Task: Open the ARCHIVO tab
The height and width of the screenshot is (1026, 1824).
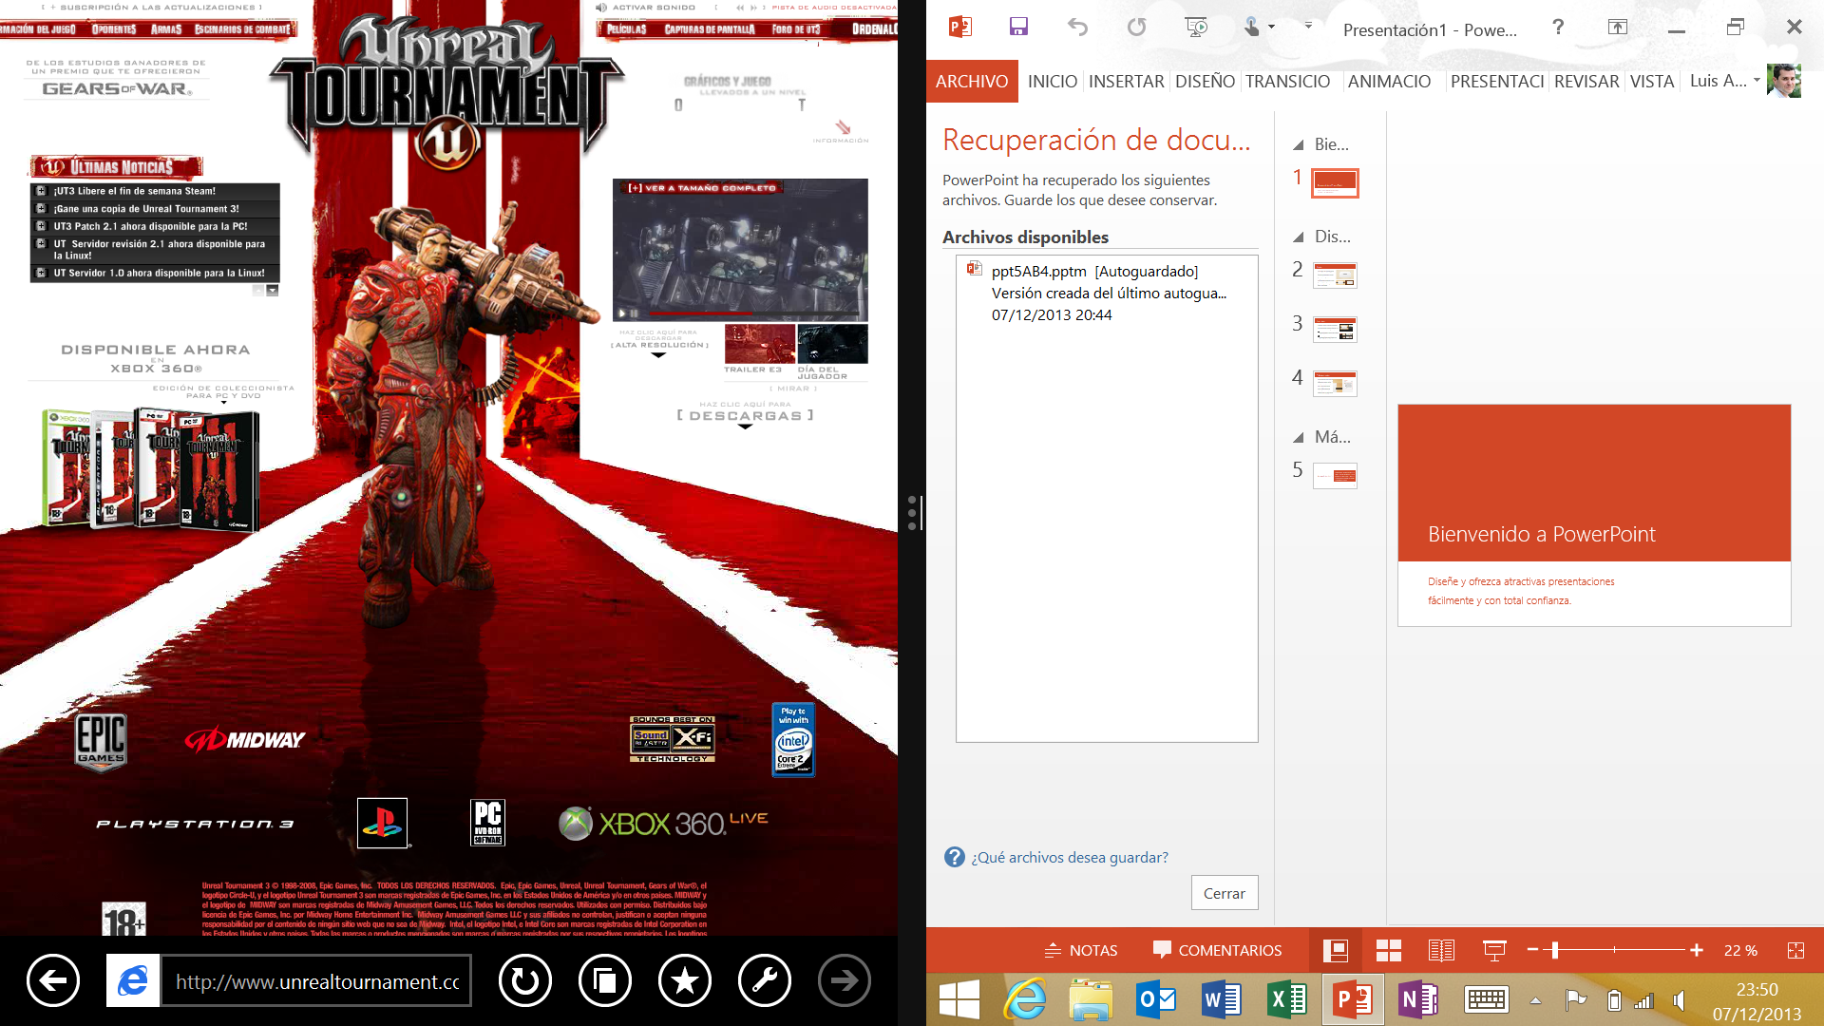Action: 971,82
